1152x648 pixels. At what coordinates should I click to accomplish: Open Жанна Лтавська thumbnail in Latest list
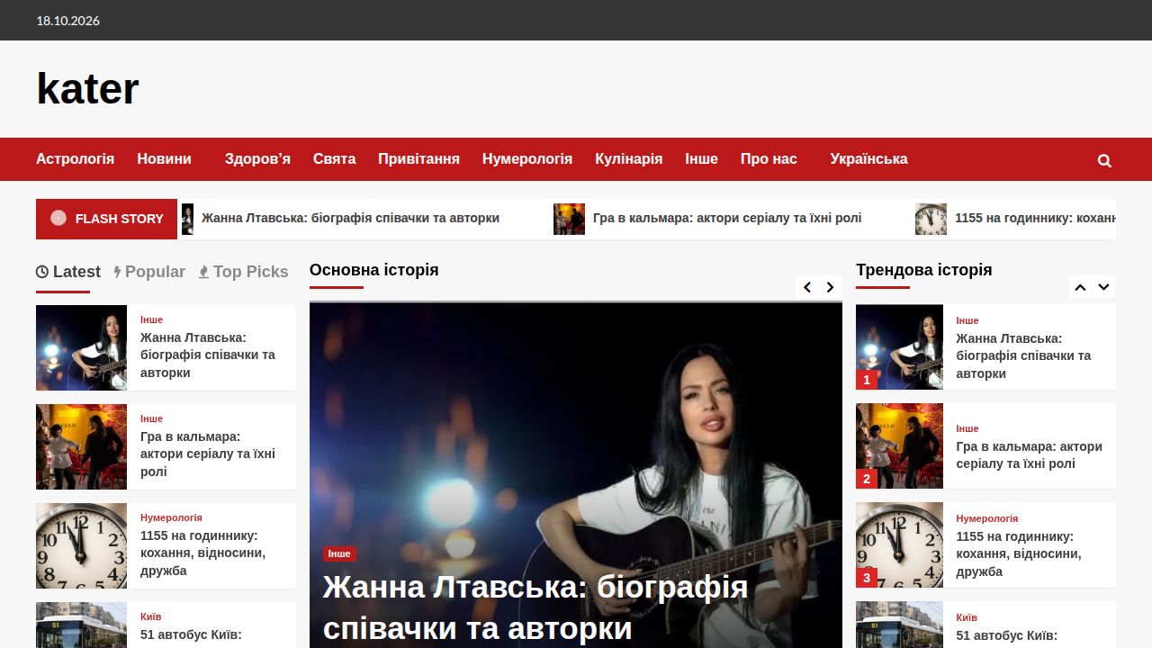point(81,347)
